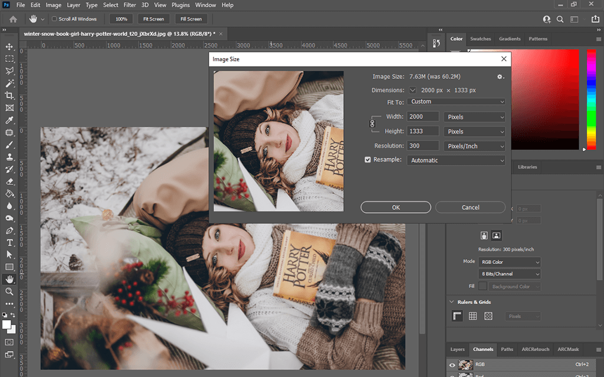The image size is (604, 377).
Task: Select the Move tool
Action: point(9,47)
